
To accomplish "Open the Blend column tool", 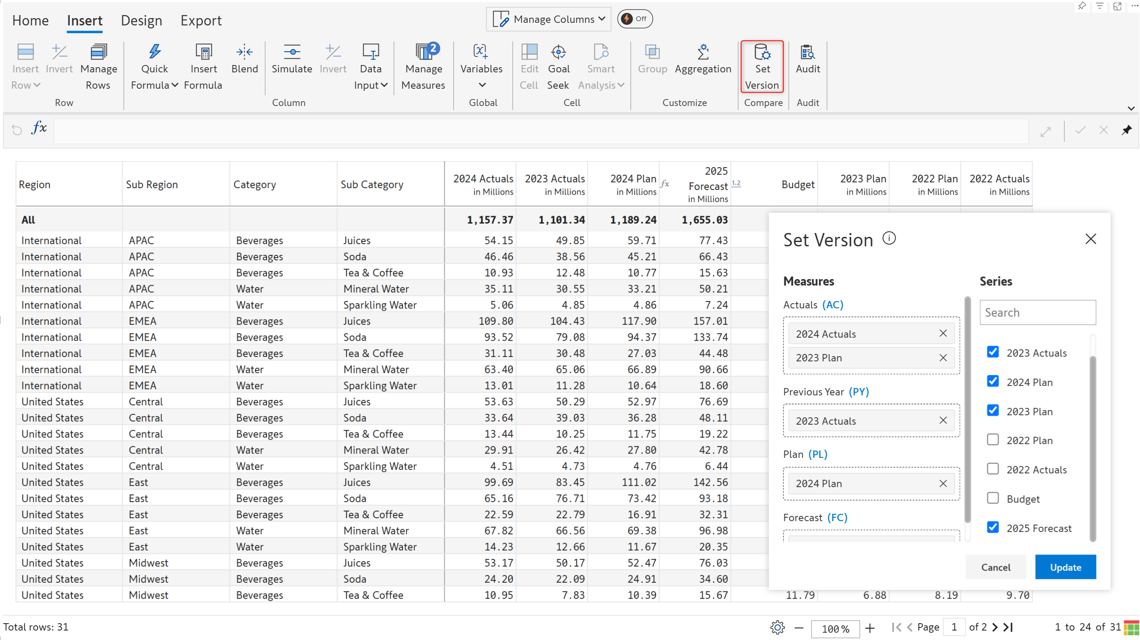I will click(244, 52).
